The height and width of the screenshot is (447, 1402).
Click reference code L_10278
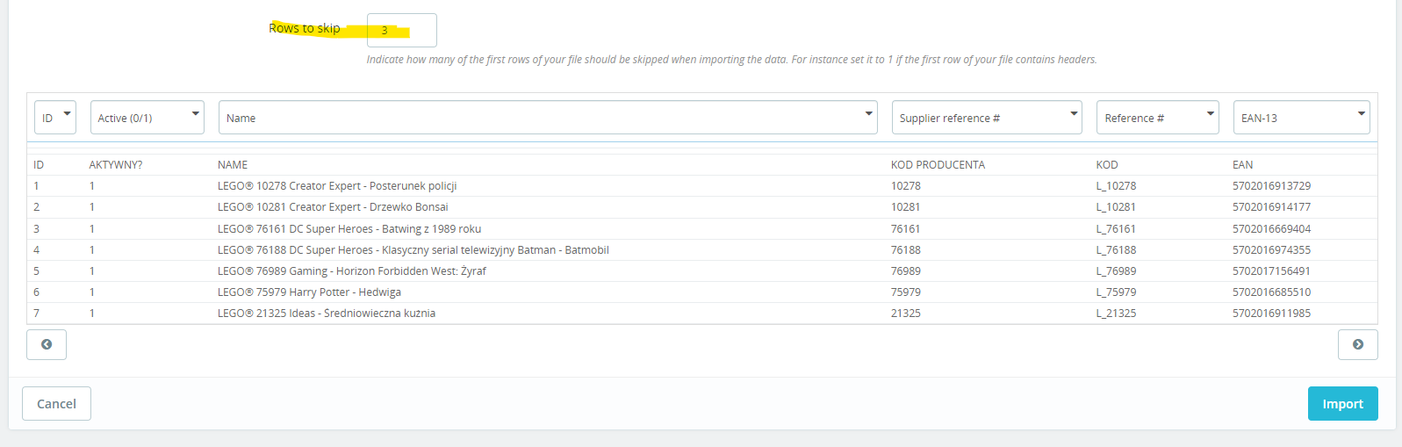1116,186
